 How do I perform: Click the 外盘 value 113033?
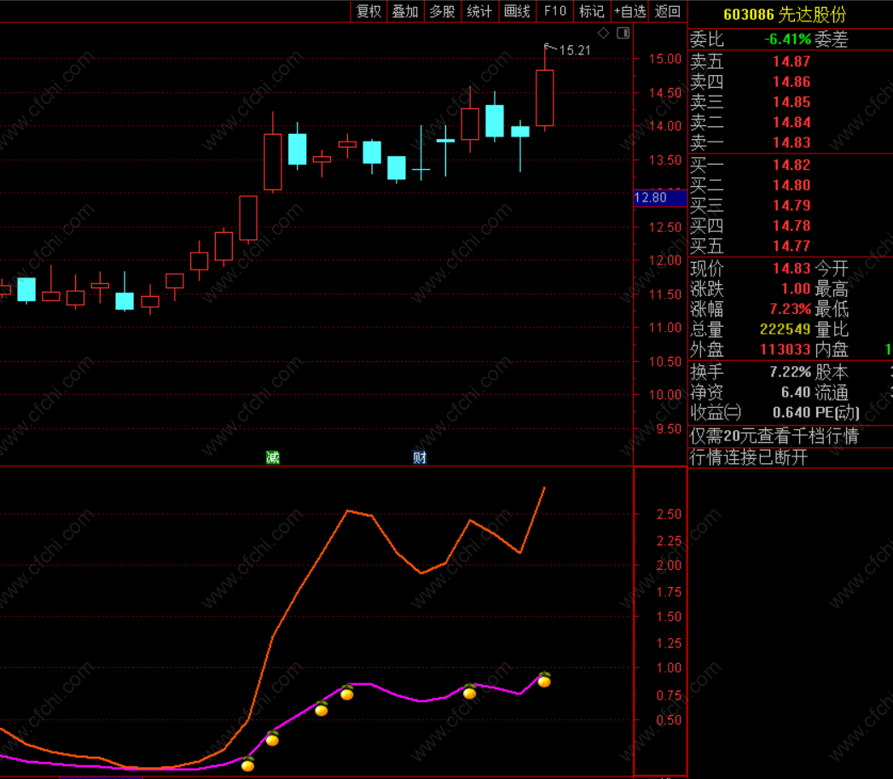(785, 349)
